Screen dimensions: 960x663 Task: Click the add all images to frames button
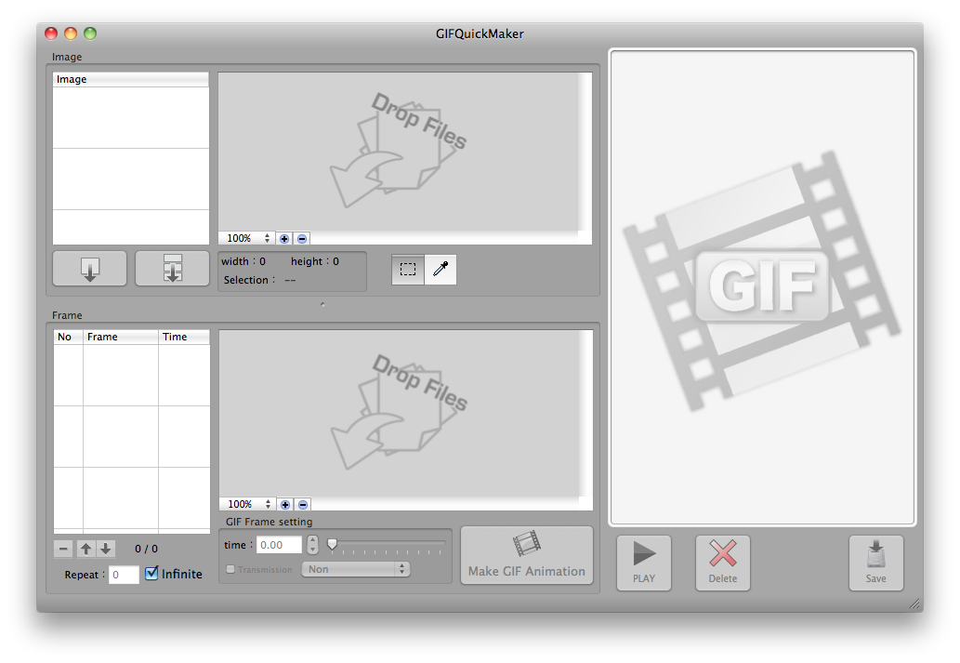coord(172,269)
